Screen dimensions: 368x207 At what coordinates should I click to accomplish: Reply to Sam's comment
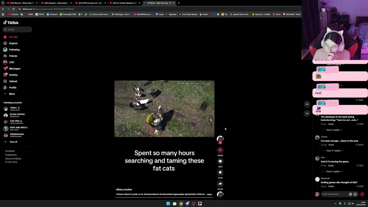point(331,166)
